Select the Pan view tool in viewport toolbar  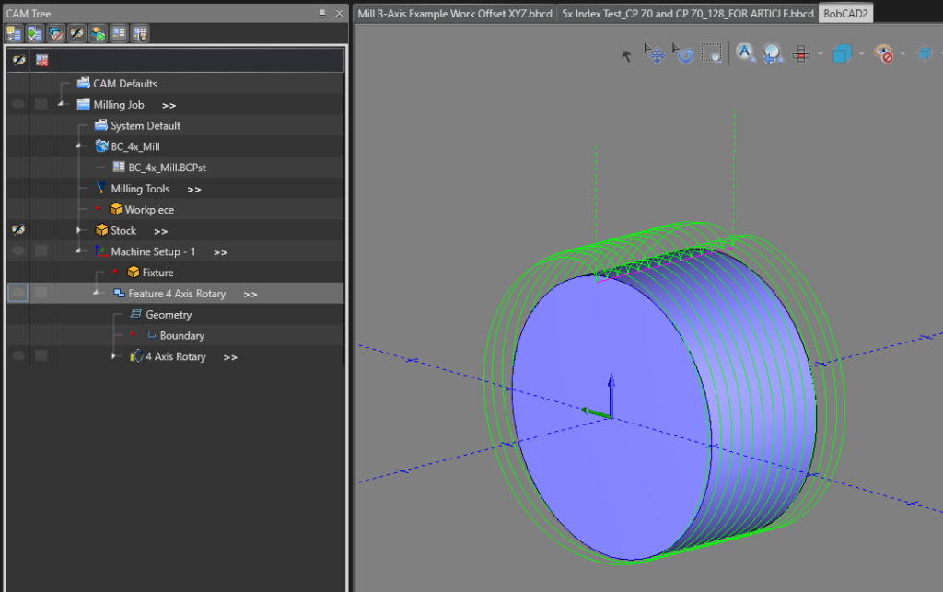[655, 53]
